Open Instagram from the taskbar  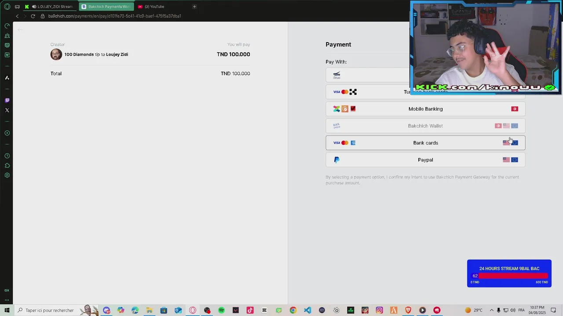coord(379,310)
